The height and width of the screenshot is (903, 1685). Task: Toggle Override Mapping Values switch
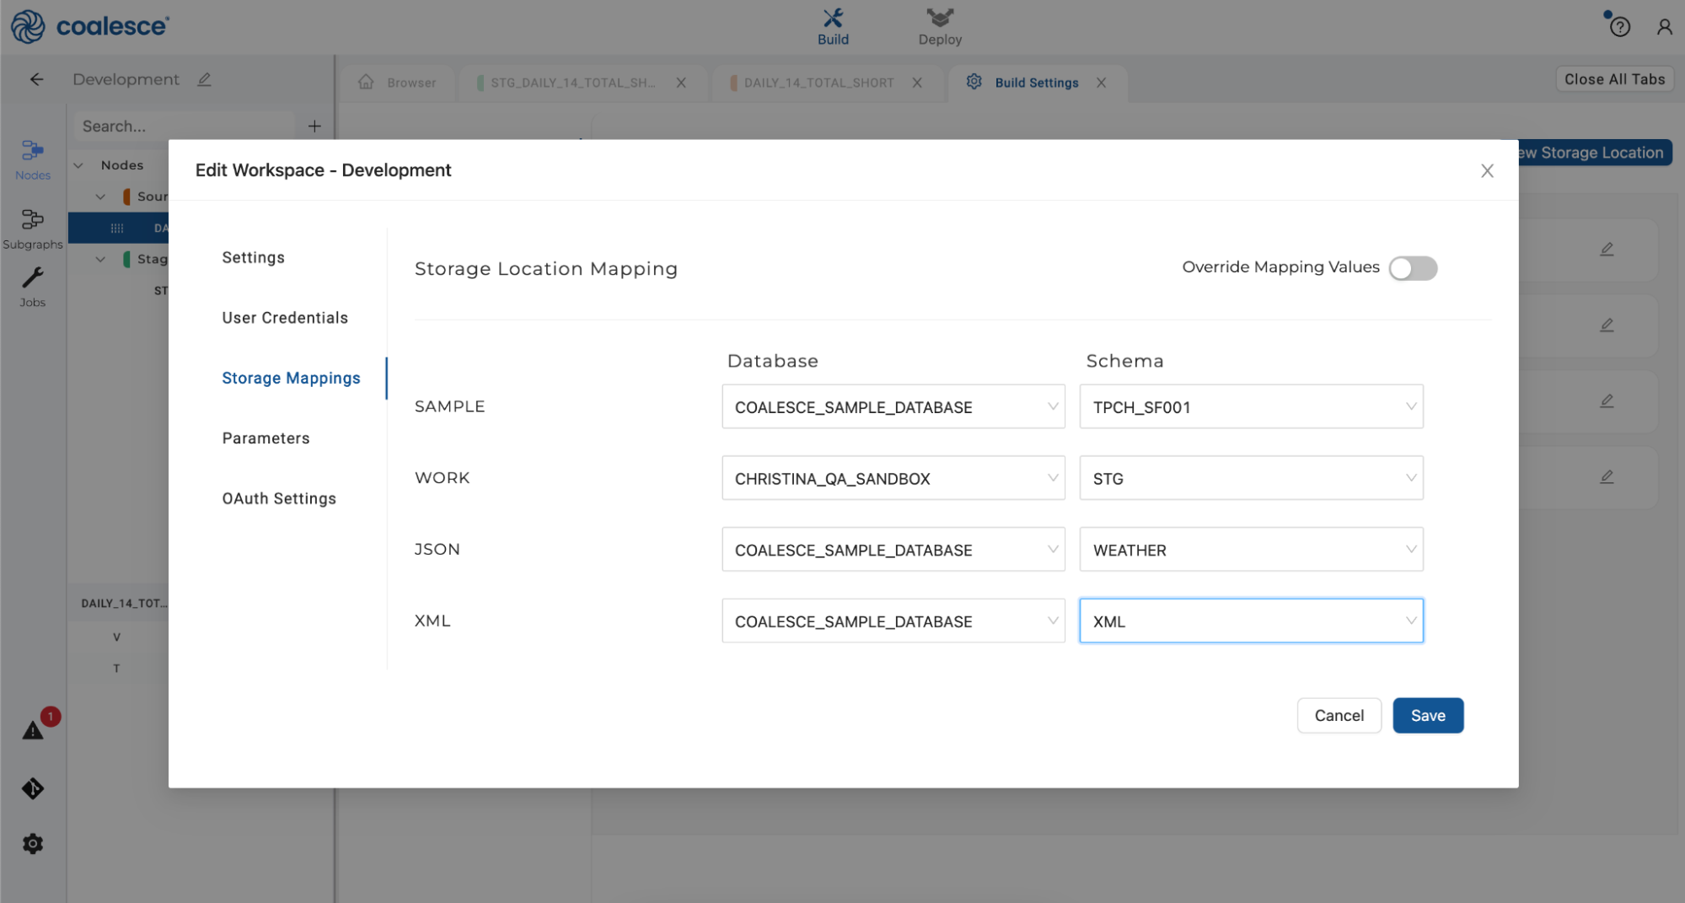tap(1413, 268)
